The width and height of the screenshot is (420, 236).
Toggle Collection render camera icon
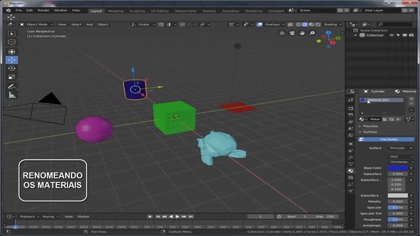click(x=411, y=35)
